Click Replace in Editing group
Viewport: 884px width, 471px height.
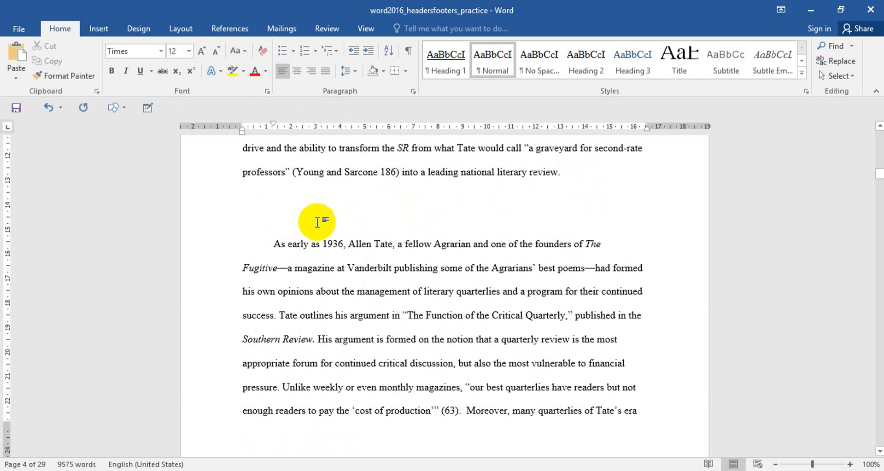[x=836, y=61]
